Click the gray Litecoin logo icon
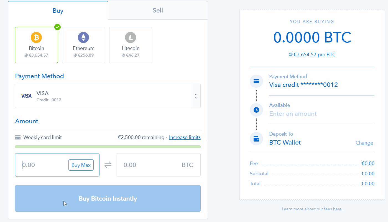 tap(131, 37)
